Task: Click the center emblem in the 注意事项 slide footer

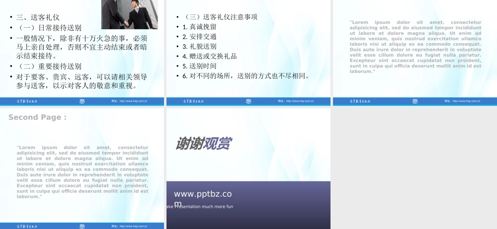Action: coord(248,101)
